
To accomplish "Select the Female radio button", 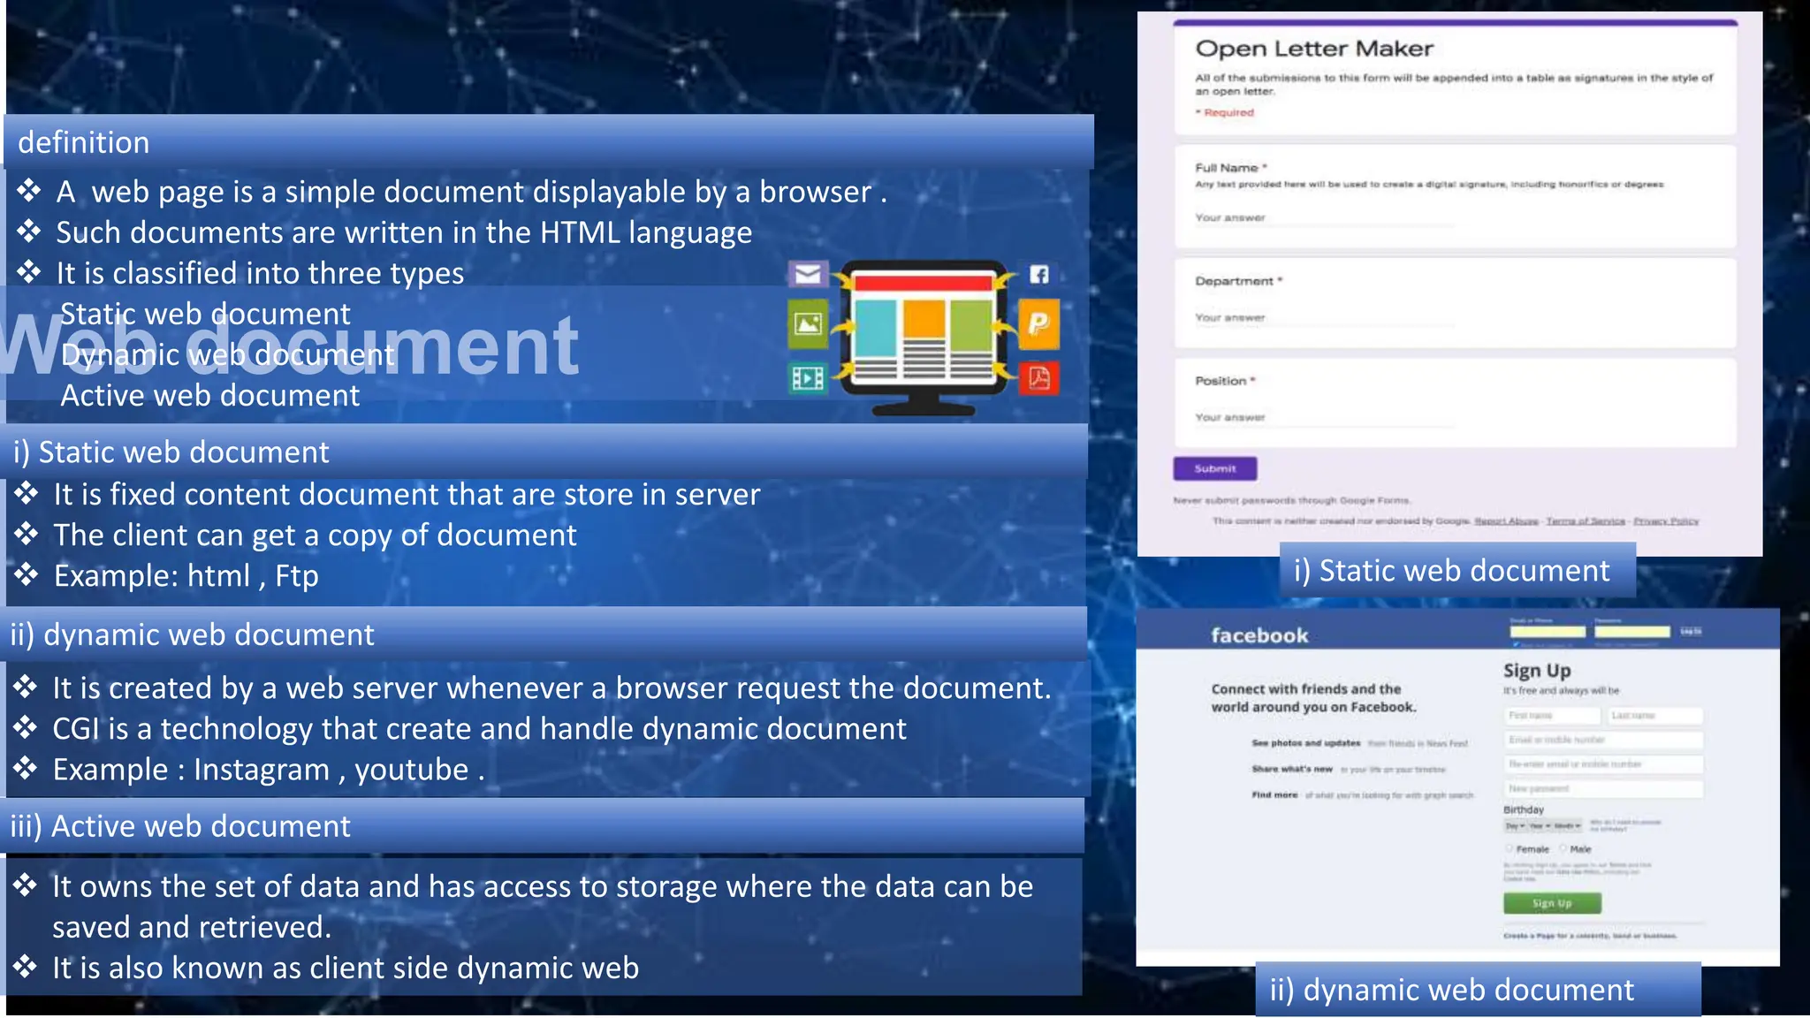I will (1510, 848).
